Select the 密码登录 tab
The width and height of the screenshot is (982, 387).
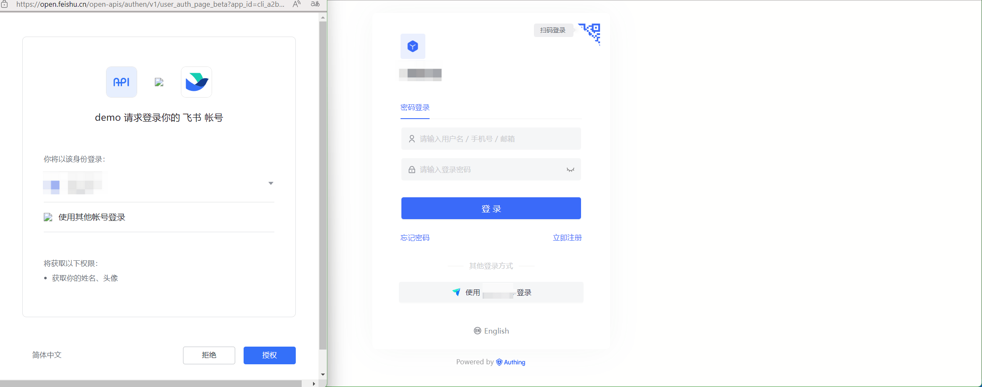tap(415, 108)
